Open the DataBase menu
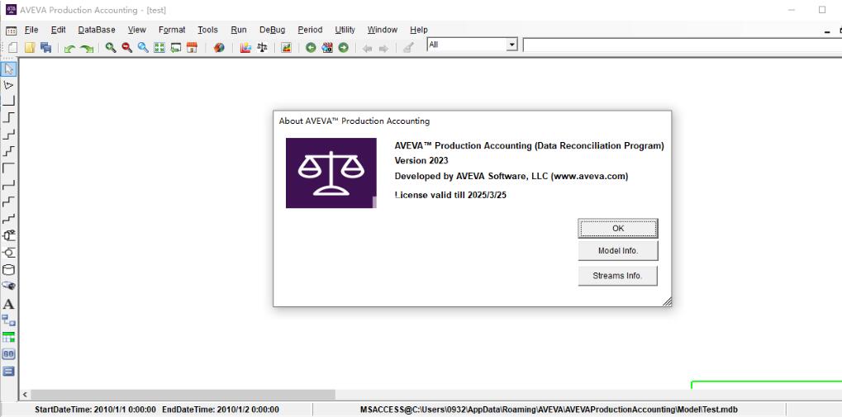The height and width of the screenshot is (417, 842). tap(97, 30)
